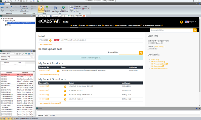This screenshot has width=201, height=120.
Task: Click Zoom Out in the ribbon
Action: pyautogui.click(x=24, y=9)
